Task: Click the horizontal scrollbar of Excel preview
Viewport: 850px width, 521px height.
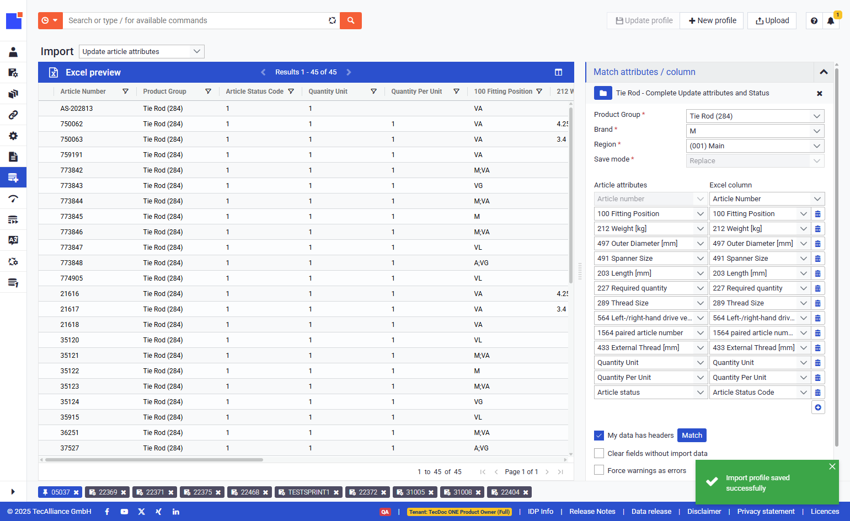Action: point(154,460)
